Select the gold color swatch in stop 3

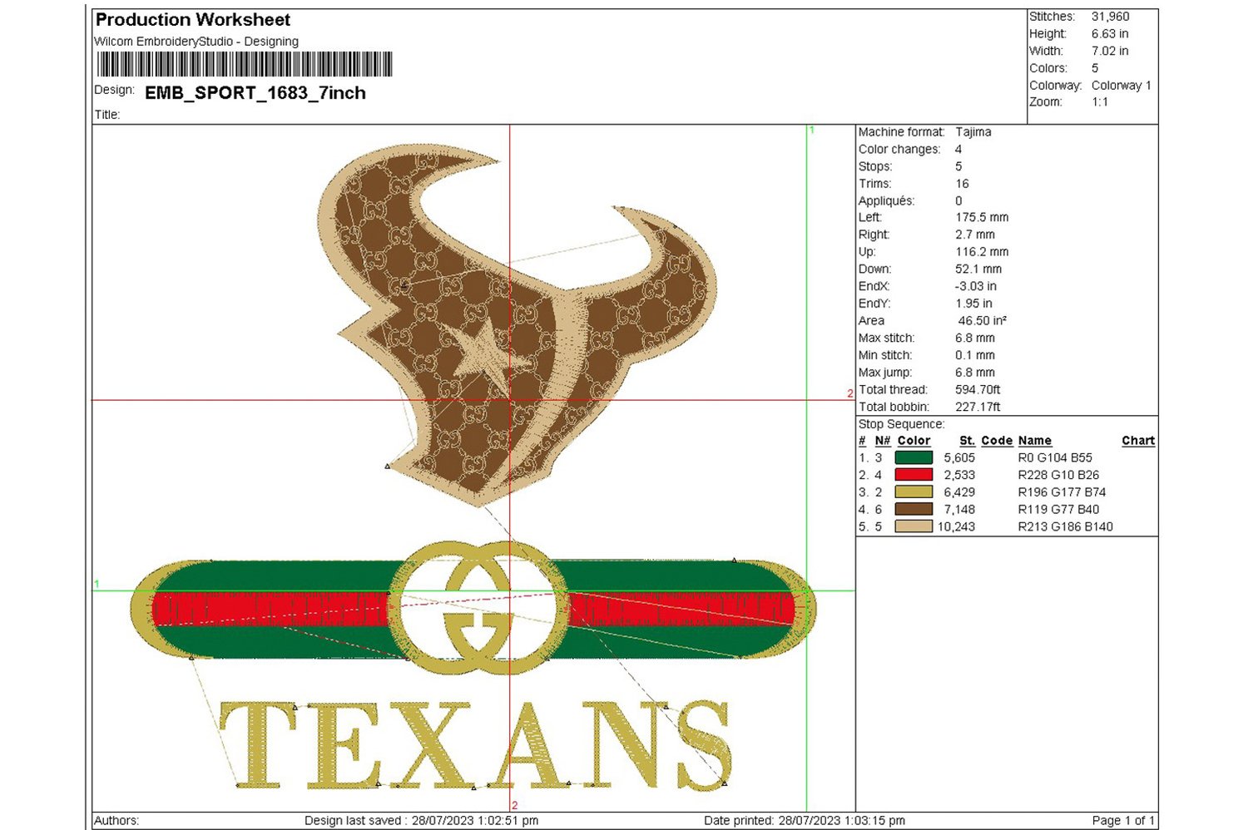coord(914,492)
